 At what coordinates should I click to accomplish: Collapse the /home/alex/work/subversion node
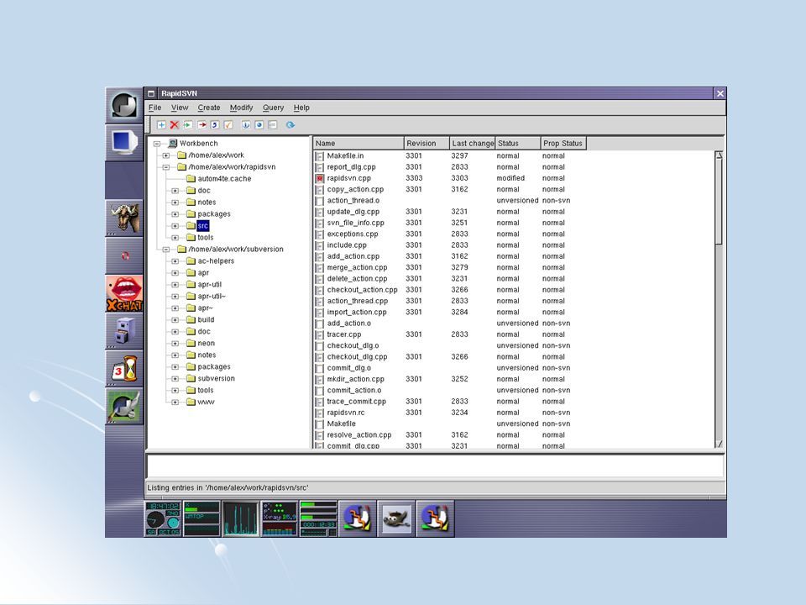click(x=166, y=250)
